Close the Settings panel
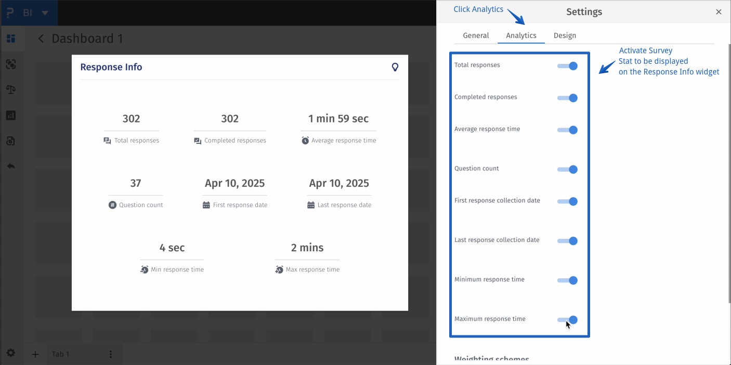Screen dimensions: 731x365 (x=719, y=12)
